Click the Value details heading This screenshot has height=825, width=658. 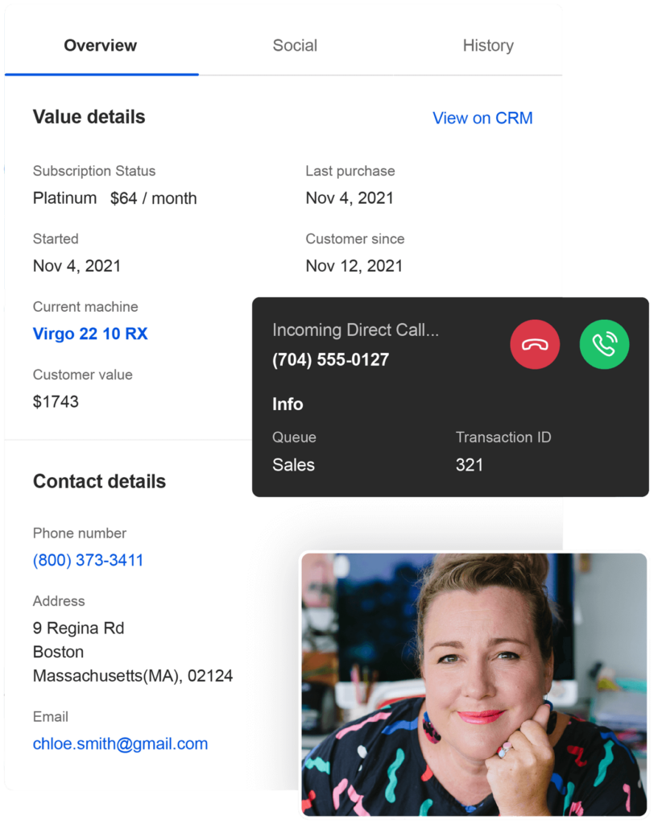tap(89, 117)
